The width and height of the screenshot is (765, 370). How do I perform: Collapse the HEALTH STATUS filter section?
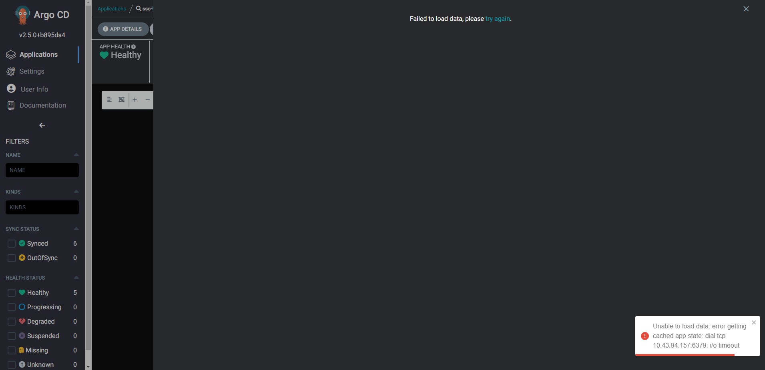pyautogui.click(x=76, y=277)
